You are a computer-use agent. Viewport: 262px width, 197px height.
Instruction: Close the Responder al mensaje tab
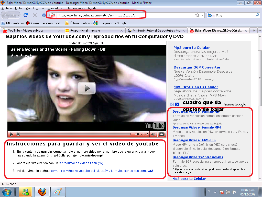point(122,31)
